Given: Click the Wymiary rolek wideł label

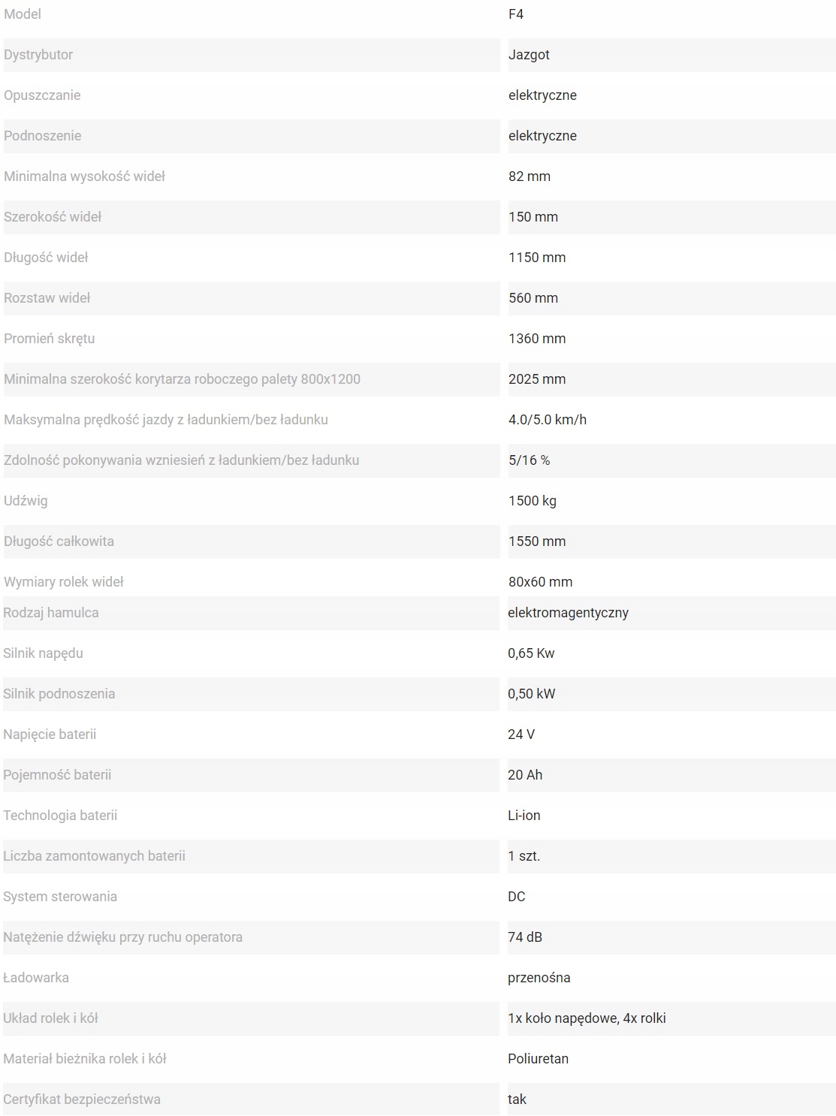Looking at the screenshot, I should (64, 582).
